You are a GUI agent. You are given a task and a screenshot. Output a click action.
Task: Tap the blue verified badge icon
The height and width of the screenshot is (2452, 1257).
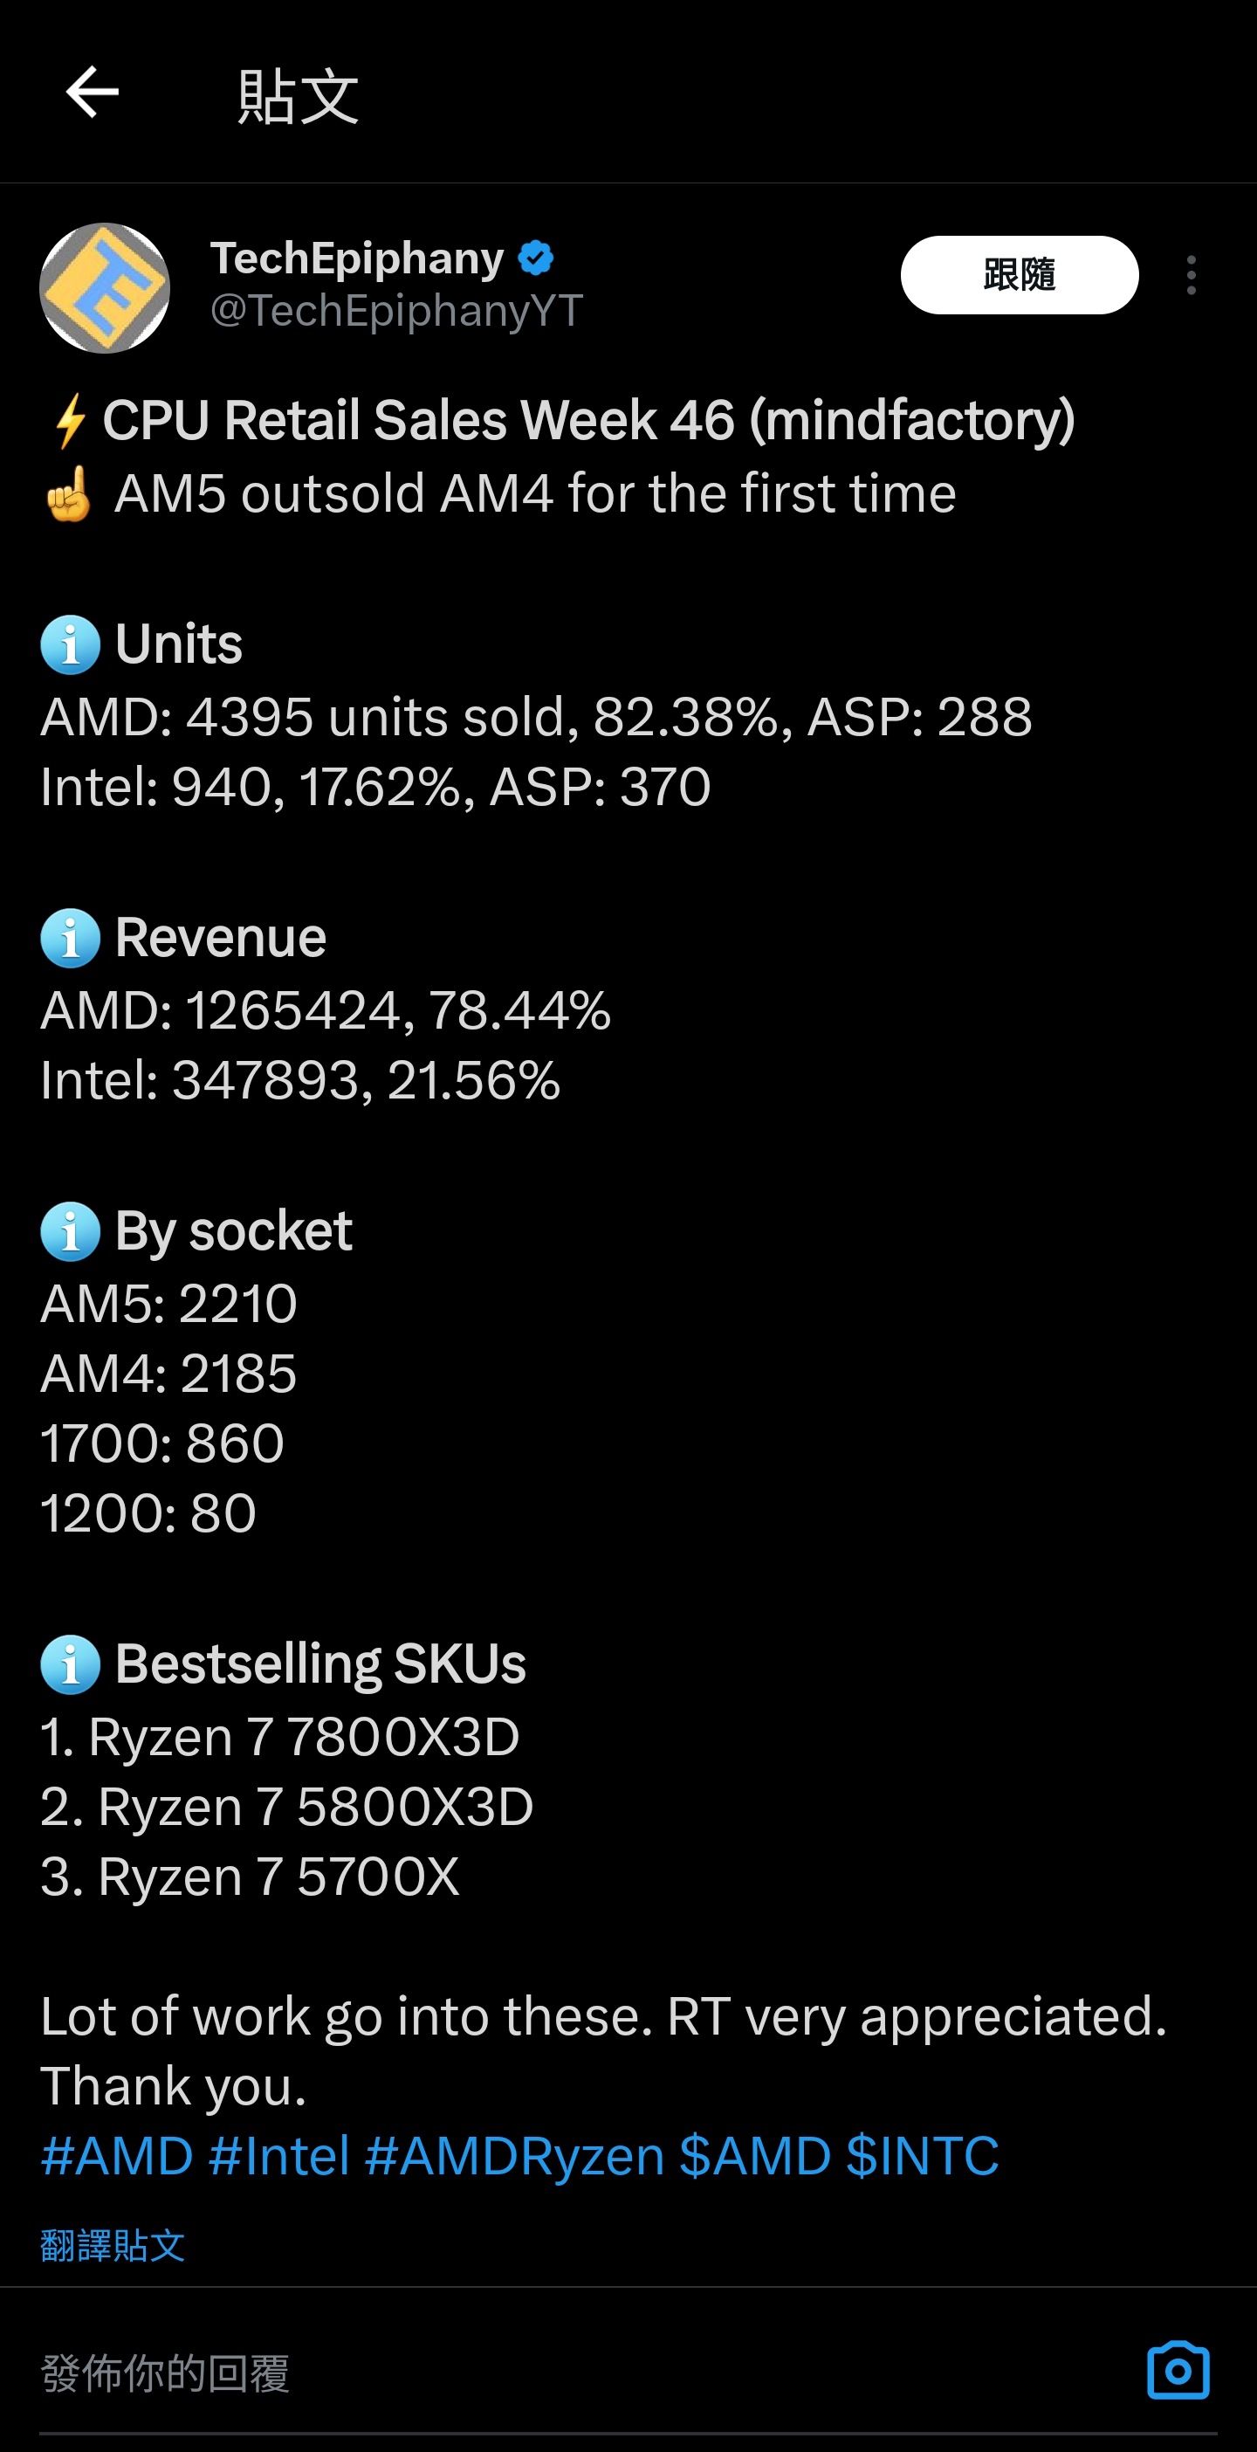click(536, 258)
